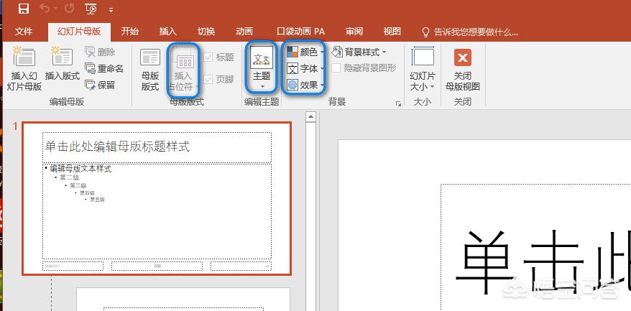This screenshot has height=311, width=631.
Task: Click the 保留 pin button
Action: 101,85
